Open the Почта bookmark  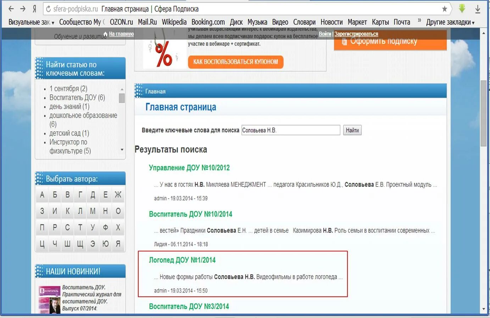coord(402,22)
